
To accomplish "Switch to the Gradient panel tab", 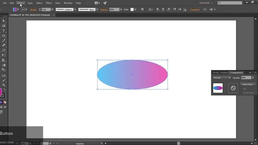I will pyautogui.click(x=224, y=72).
